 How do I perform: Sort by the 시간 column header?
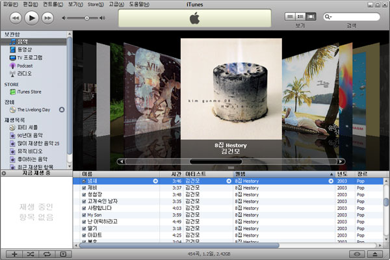pyautogui.click(x=172, y=174)
